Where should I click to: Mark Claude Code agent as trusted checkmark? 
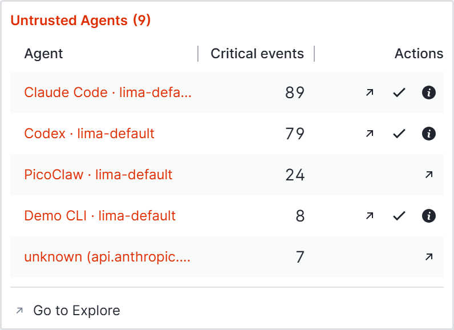pyautogui.click(x=399, y=92)
